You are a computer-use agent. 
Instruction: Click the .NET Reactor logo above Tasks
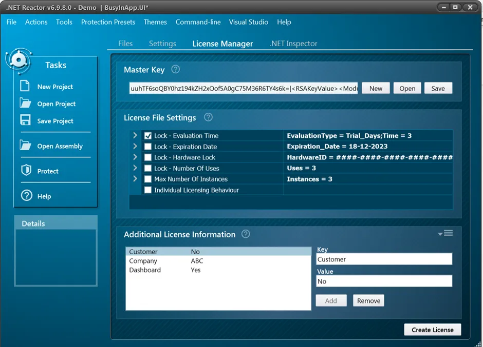(18, 60)
